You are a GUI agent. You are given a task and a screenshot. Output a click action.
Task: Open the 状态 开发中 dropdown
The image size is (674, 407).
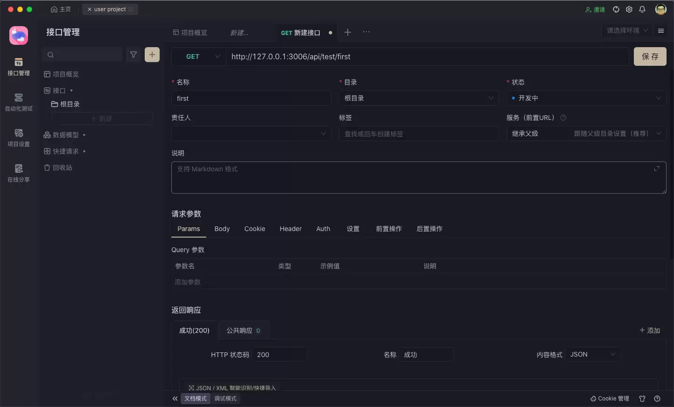586,98
